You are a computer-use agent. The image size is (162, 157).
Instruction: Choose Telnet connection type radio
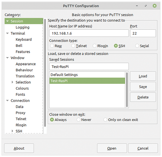coord(73,46)
